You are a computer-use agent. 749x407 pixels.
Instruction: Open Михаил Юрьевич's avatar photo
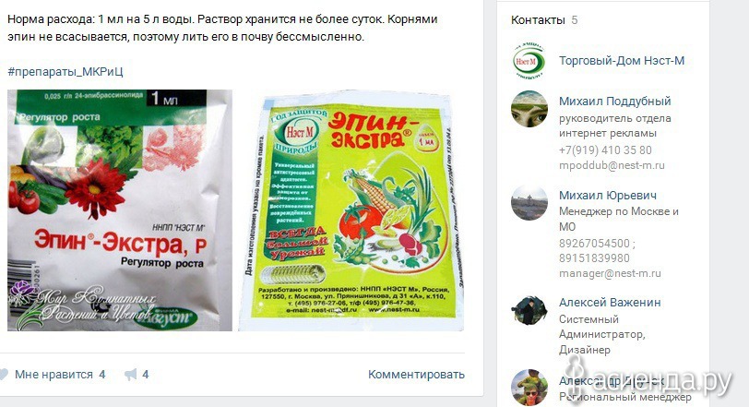click(x=529, y=203)
